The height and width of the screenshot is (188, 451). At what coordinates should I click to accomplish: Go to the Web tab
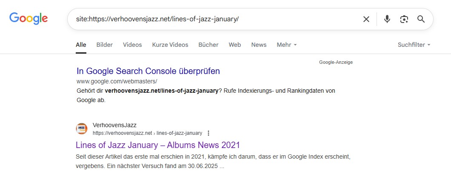(235, 45)
